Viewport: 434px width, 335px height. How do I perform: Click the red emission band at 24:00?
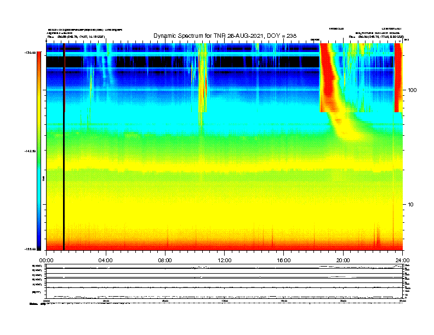click(x=398, y=78)
